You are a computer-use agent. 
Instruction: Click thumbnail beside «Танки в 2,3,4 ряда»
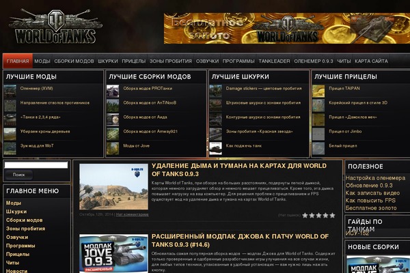10,119
